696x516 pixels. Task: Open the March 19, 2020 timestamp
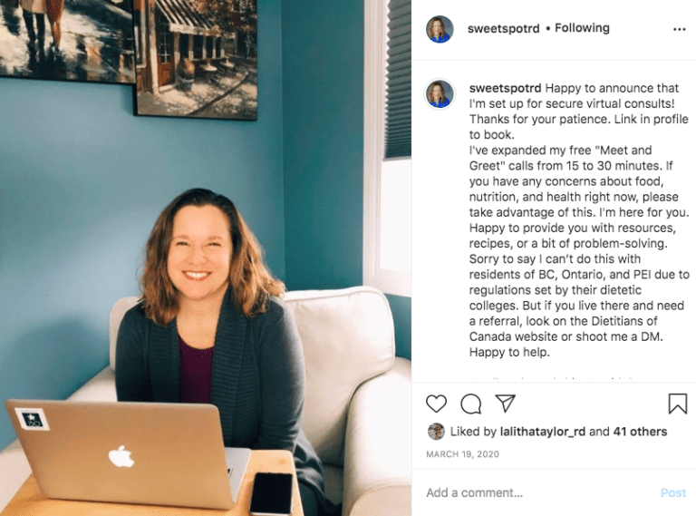tap(462, 454)
